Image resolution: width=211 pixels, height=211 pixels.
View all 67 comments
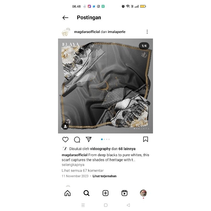pos(83,170)
